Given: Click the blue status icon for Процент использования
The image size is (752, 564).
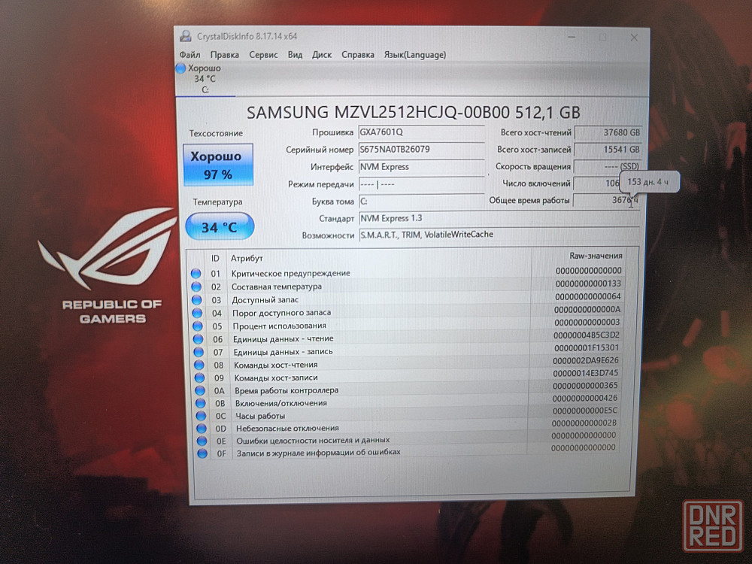Looking at the screenshot, I should click(198, 326).
